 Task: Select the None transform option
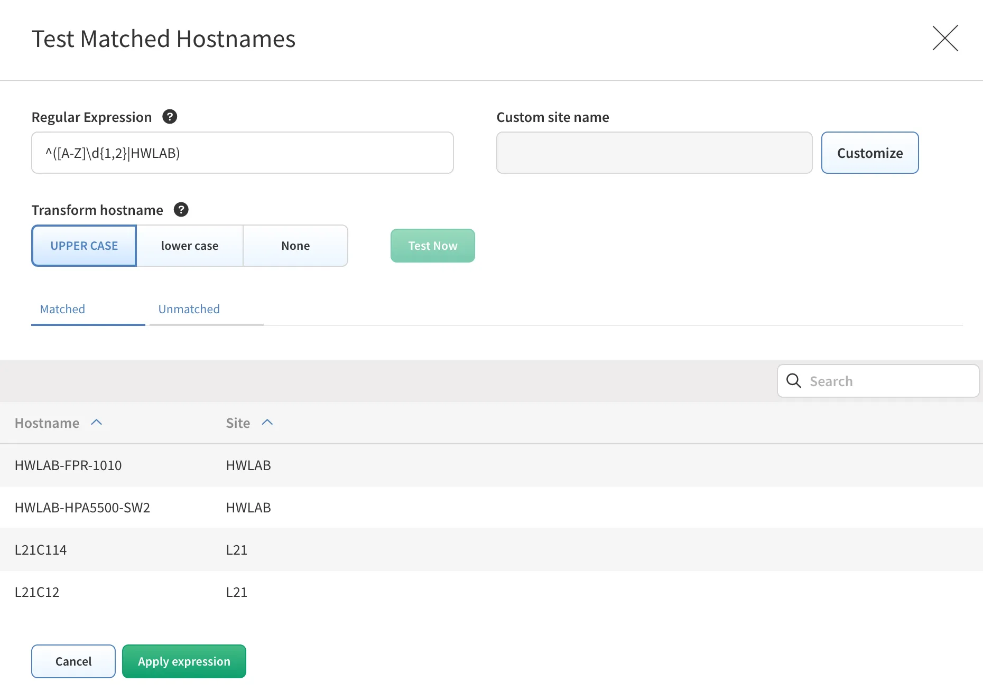pos(295,245)
